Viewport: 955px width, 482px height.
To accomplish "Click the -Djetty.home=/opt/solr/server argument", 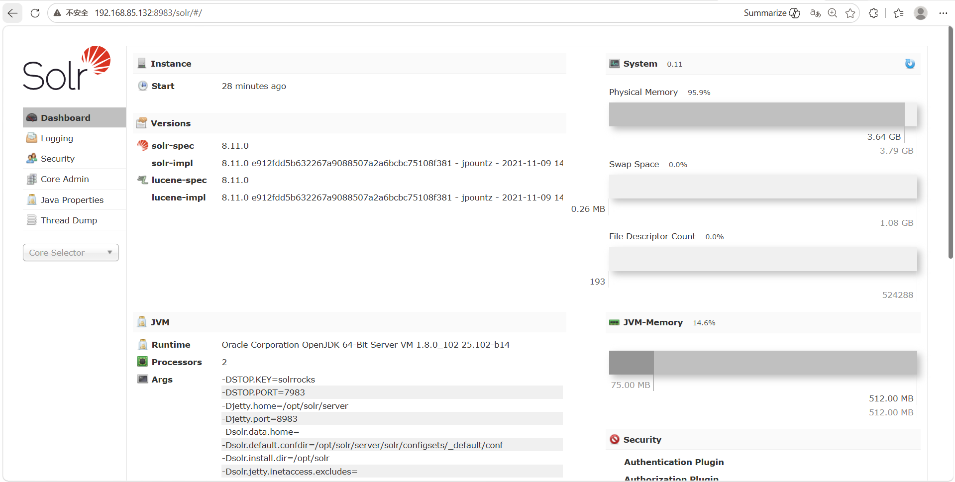I will 285,406.
